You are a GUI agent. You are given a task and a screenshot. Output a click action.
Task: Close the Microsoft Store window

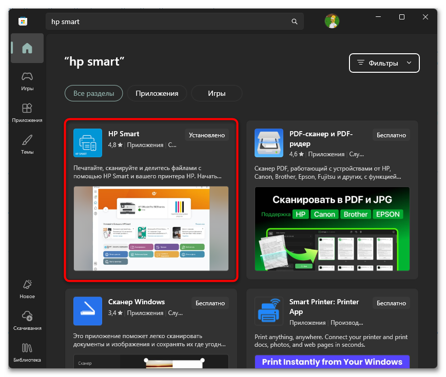click(425, 17)
